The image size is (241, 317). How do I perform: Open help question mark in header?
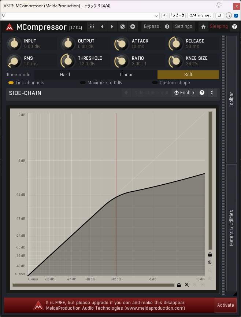pyautogui.click(x=234, y=26)
